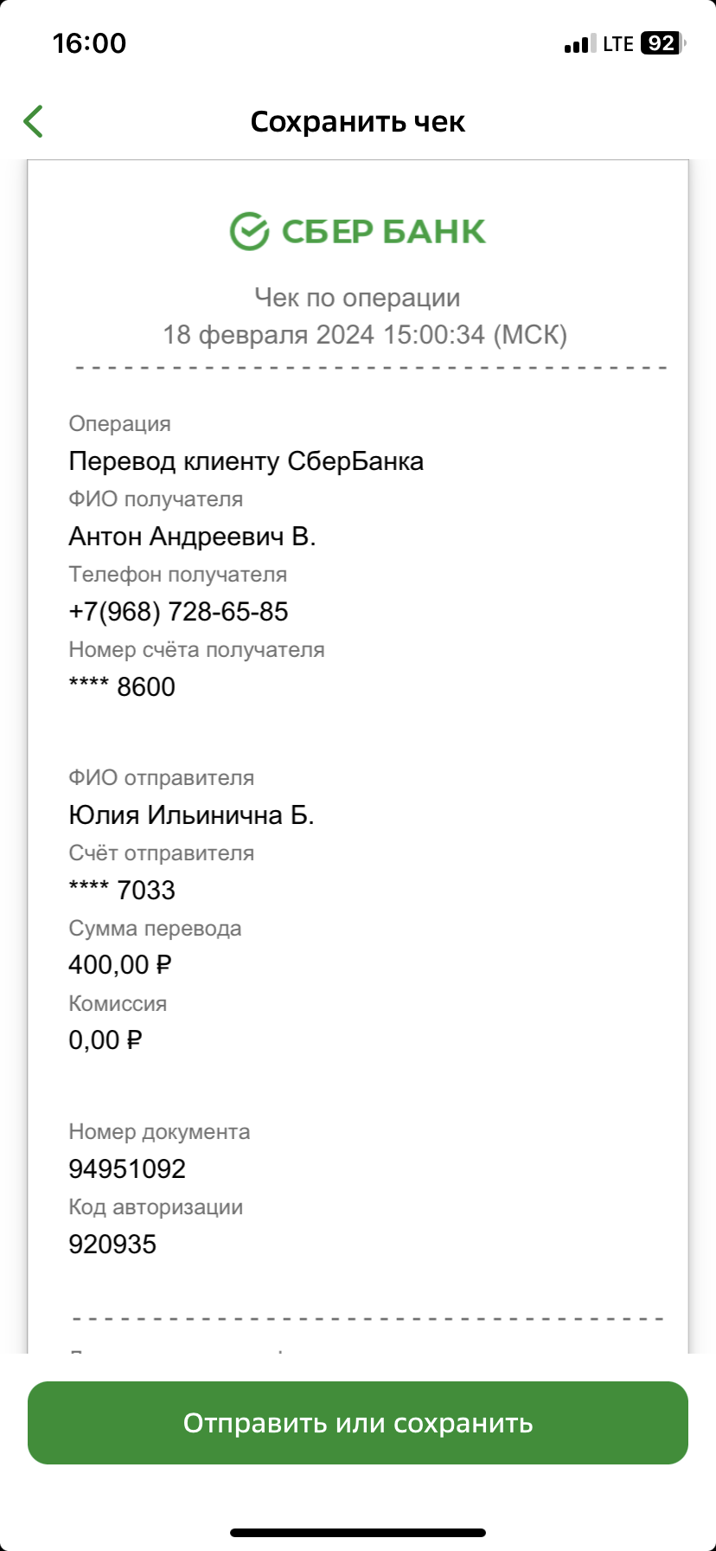Tap the recipient account **** 8600
The image size is (716, 1551).
coord(122,687)
